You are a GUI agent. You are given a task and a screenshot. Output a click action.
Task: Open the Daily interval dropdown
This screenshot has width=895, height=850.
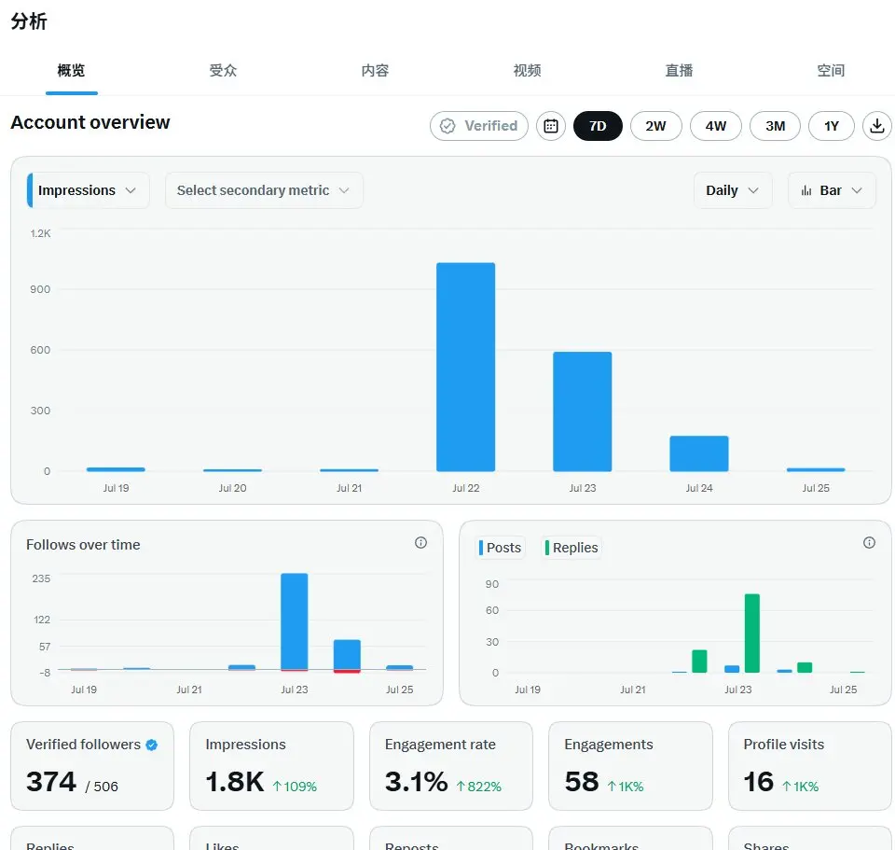(733, 190)
